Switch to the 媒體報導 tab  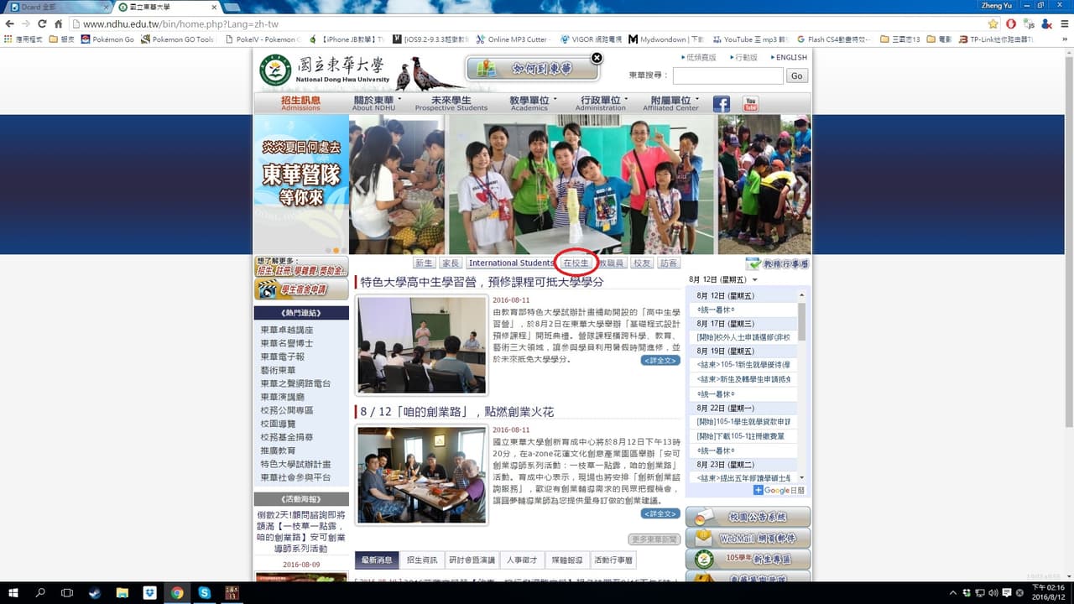point(567,560)
